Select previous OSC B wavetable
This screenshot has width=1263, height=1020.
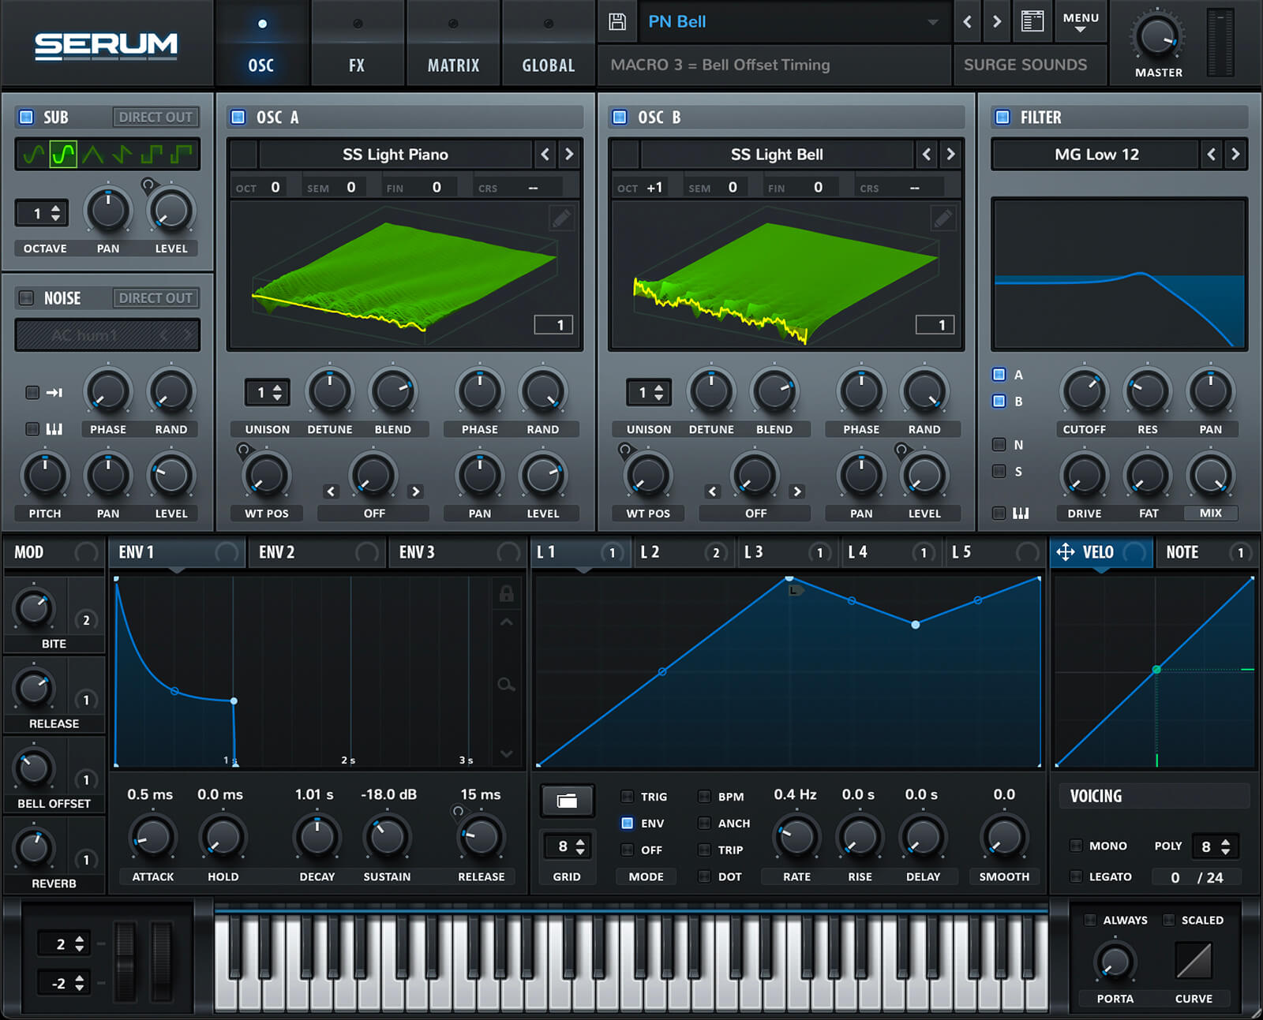point(927,155)
